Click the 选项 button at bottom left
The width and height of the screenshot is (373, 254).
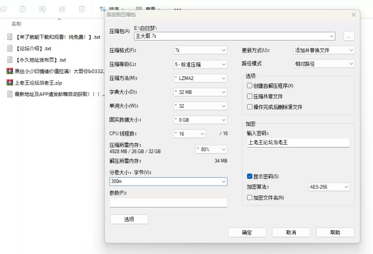pyautogui.click(x=129, y=220)
